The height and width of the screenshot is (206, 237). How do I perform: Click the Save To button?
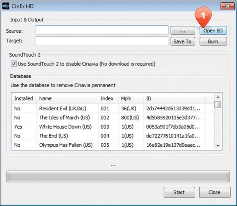point(182,41)
